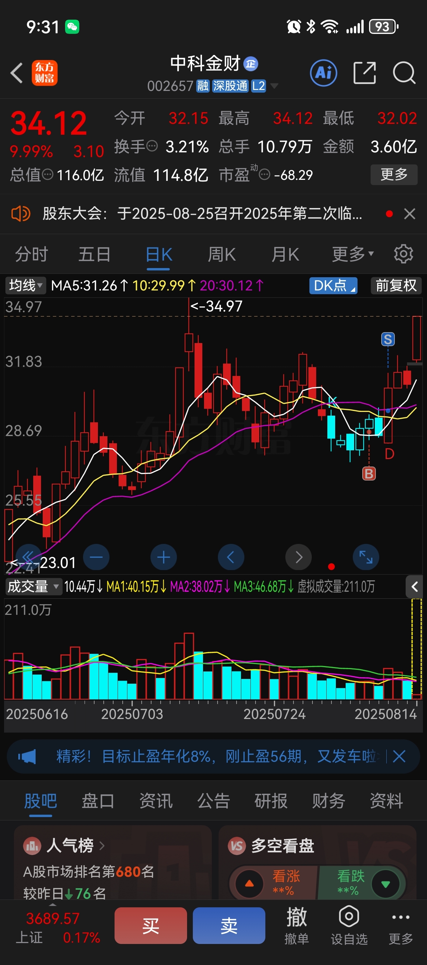Tap the 更多 quote details button

click(394, 174)
